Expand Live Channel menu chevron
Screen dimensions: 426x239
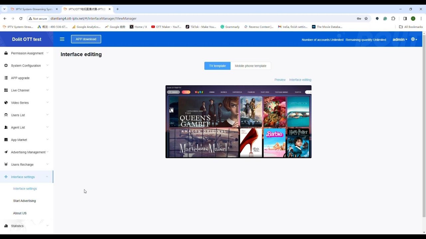pos(47,90)
